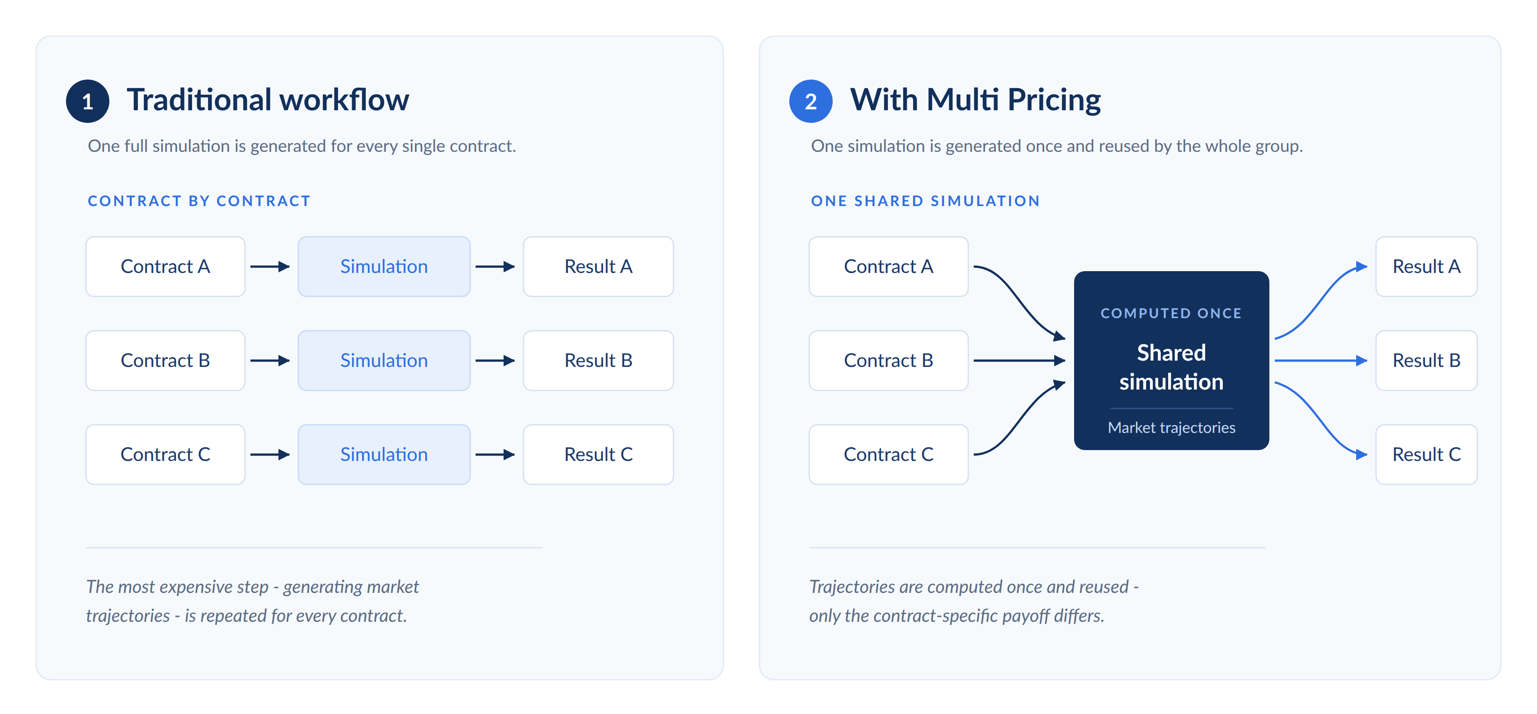Click Contract B under One Shared Simulation
This screenshot has width=1537, height=714.
(888, 360)
